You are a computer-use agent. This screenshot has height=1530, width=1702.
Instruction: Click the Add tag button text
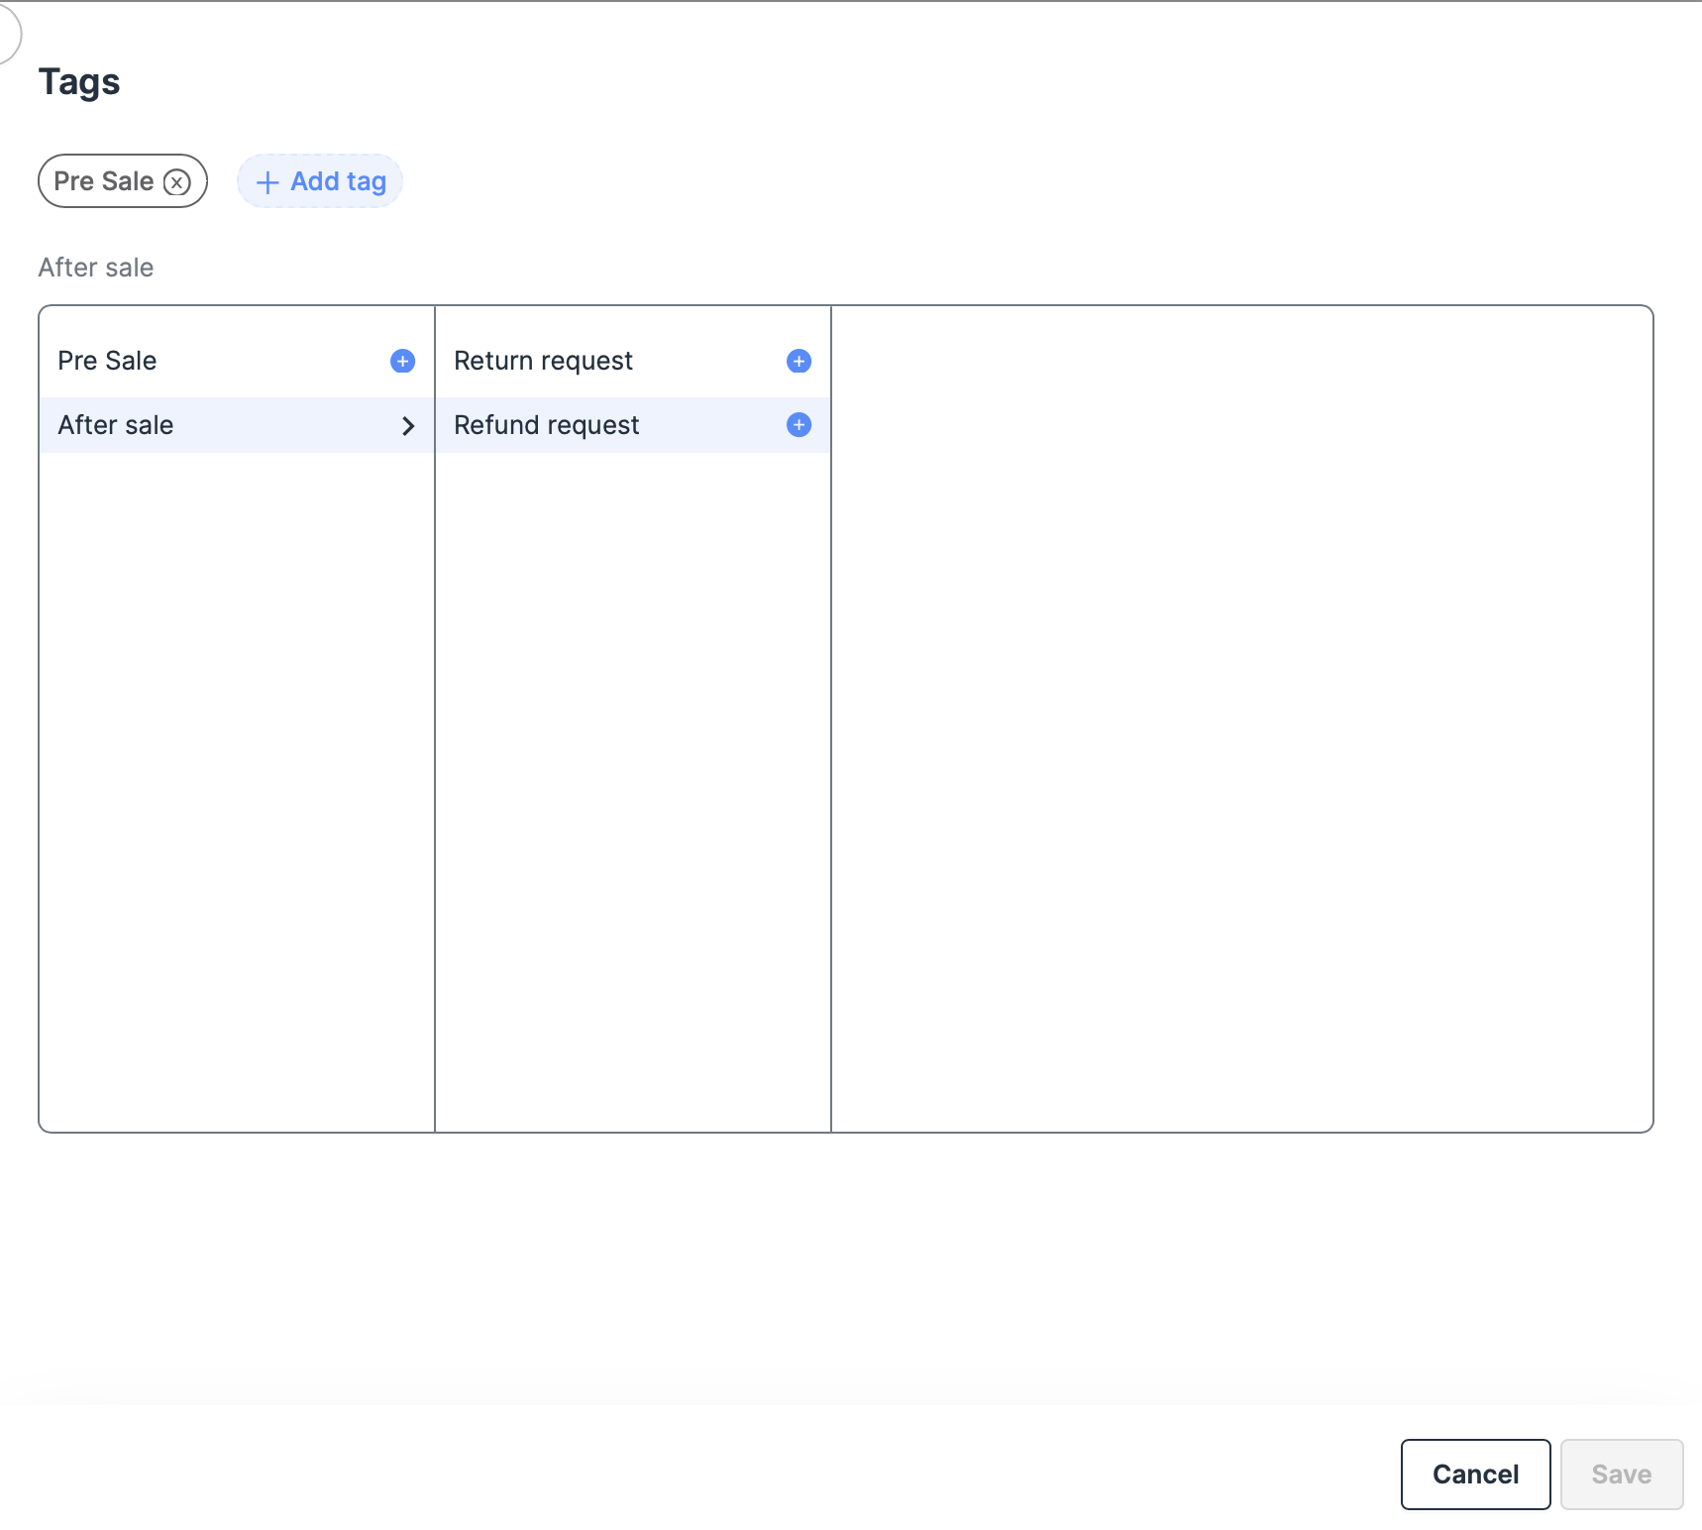tap(338, 181)
